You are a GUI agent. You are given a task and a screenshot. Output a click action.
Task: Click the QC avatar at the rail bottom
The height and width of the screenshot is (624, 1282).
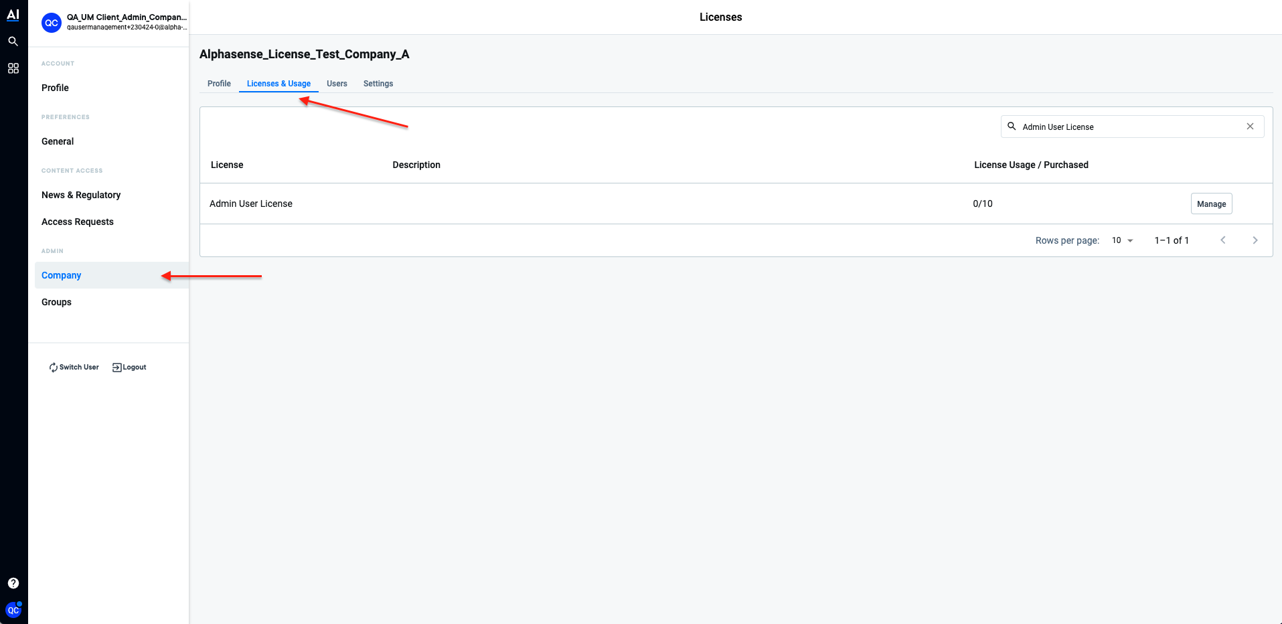pos(13,610)
